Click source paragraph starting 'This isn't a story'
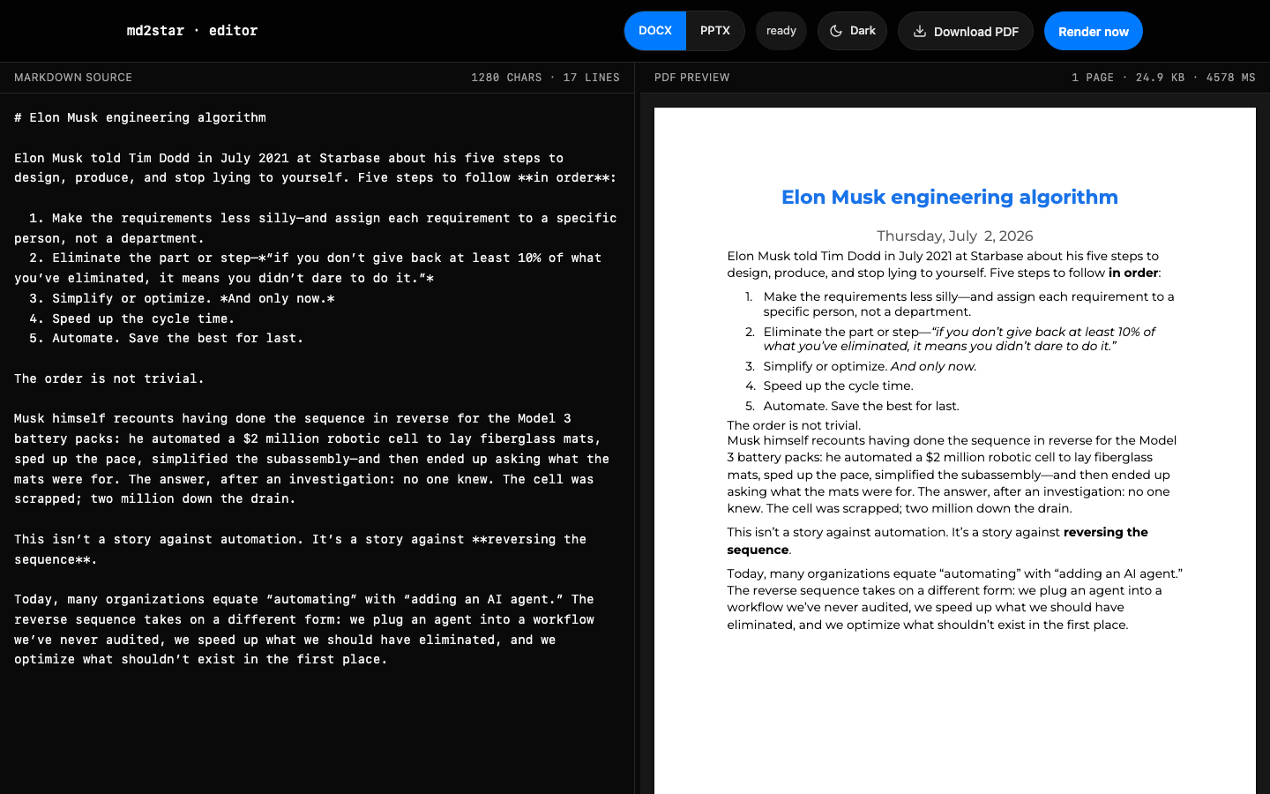 click(x=301, y=549)
